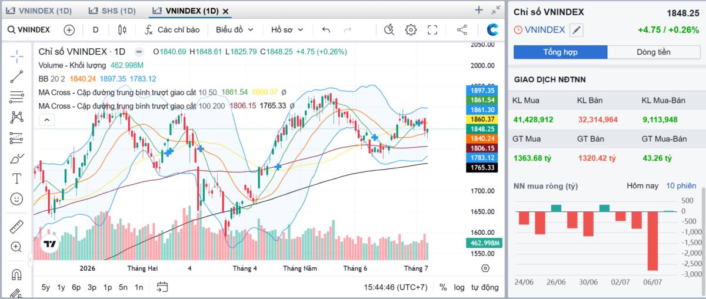This screenshot has width=706, height=299.
Task: Select the Tổng hợp tab
Action: pyautogui.click(x=560, y=52)
